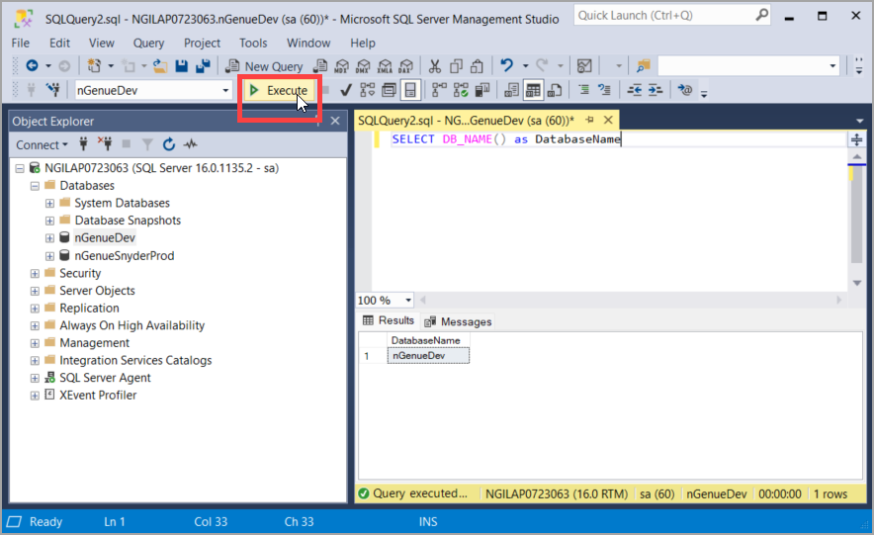Click the Uncomment Selected Lines icon
Screen dimensions: 874x535
[605, 90]
